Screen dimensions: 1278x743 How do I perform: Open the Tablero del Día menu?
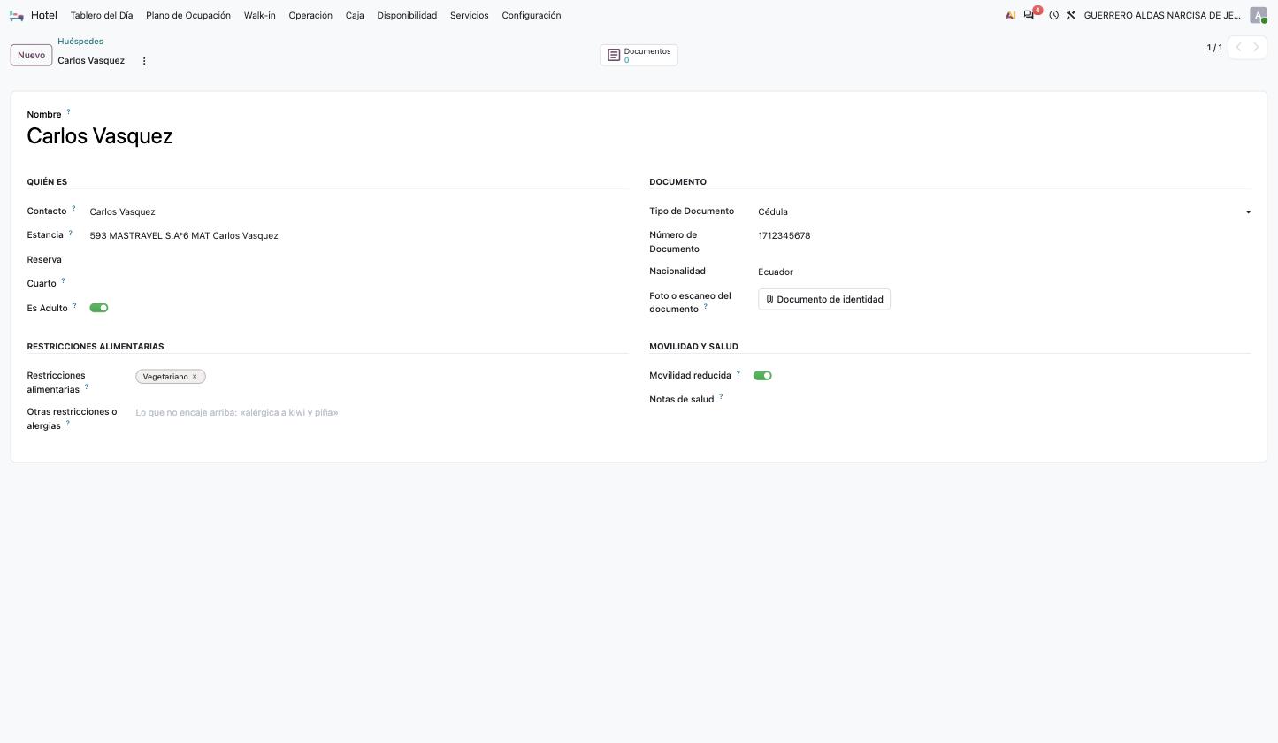click(102, 15)
